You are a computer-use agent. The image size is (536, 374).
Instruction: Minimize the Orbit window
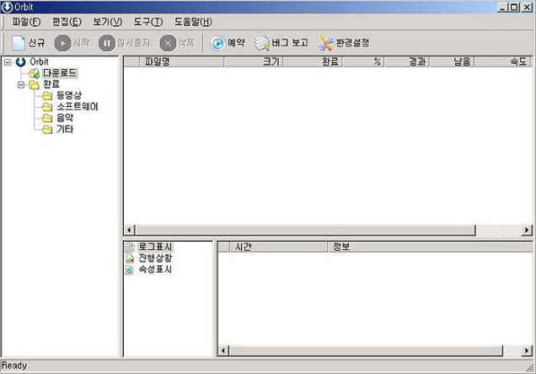(x=502, y=8)
